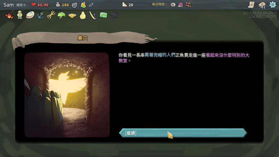Click the white oval stone relic

30,15
